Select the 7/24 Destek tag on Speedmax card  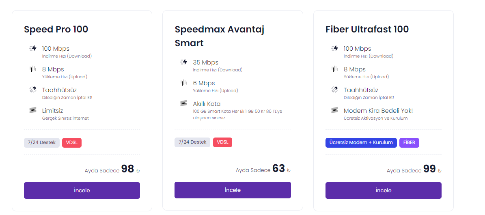(x=192, y=142)
